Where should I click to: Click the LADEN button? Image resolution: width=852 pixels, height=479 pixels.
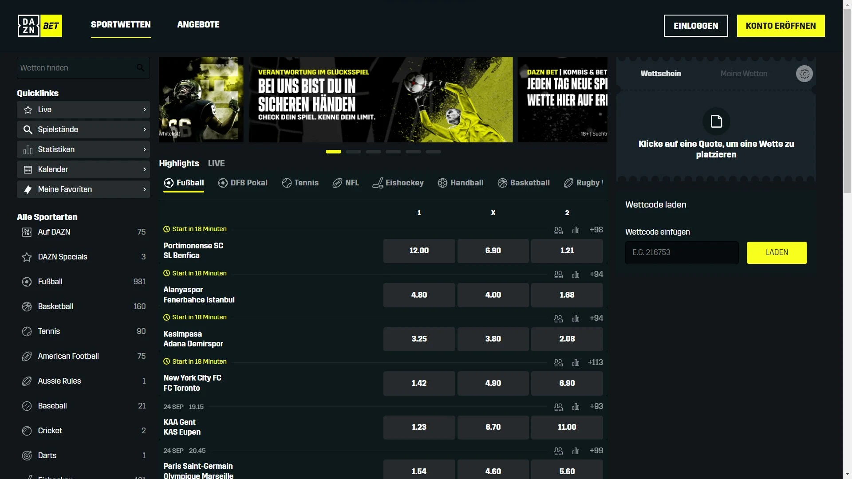(777, 252)
